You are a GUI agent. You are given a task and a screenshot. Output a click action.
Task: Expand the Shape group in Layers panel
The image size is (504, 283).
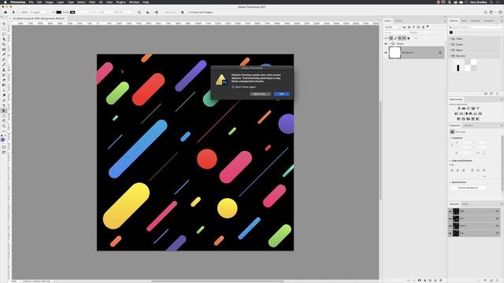click(390, 44)
